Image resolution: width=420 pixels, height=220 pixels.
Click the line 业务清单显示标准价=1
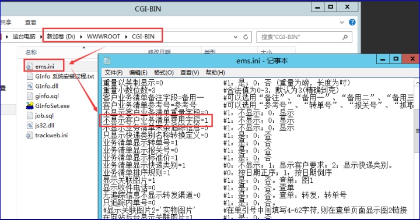pos(141,158)
